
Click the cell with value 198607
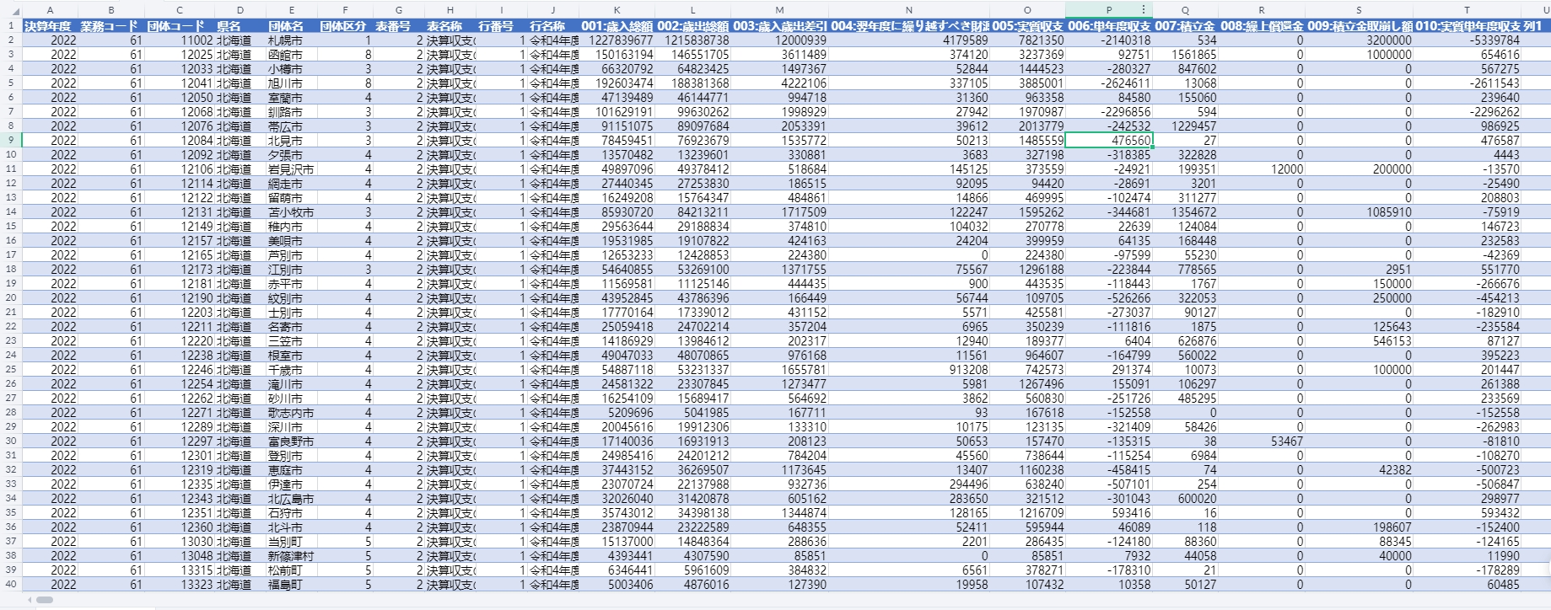point(1359,527)
